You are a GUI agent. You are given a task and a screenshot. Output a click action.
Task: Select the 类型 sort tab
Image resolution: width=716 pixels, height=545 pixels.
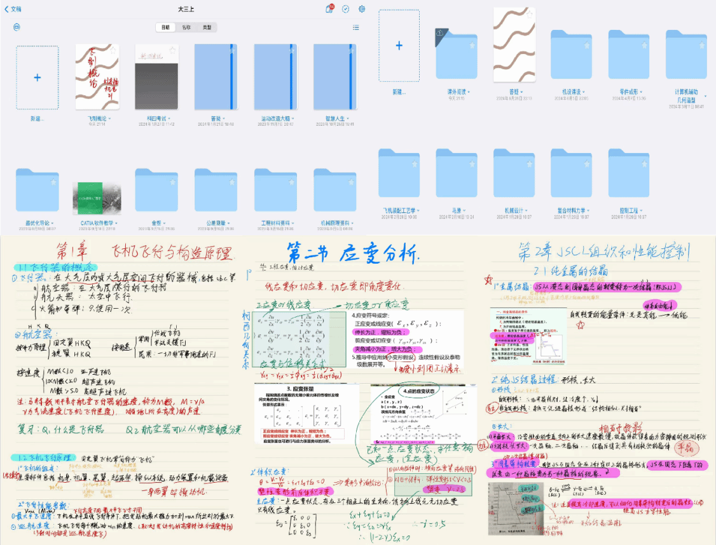tap(207, 27)
